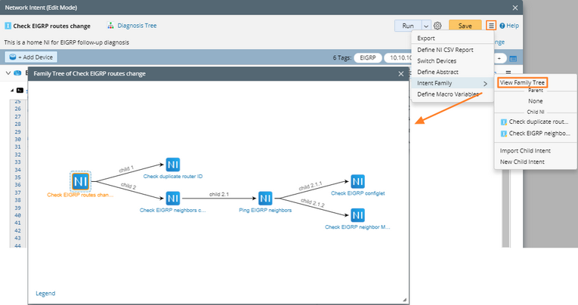Select the Check EIGRP neighbors node icon
The height and width of the screenshot is (305, 578).
tap(172, 199)
